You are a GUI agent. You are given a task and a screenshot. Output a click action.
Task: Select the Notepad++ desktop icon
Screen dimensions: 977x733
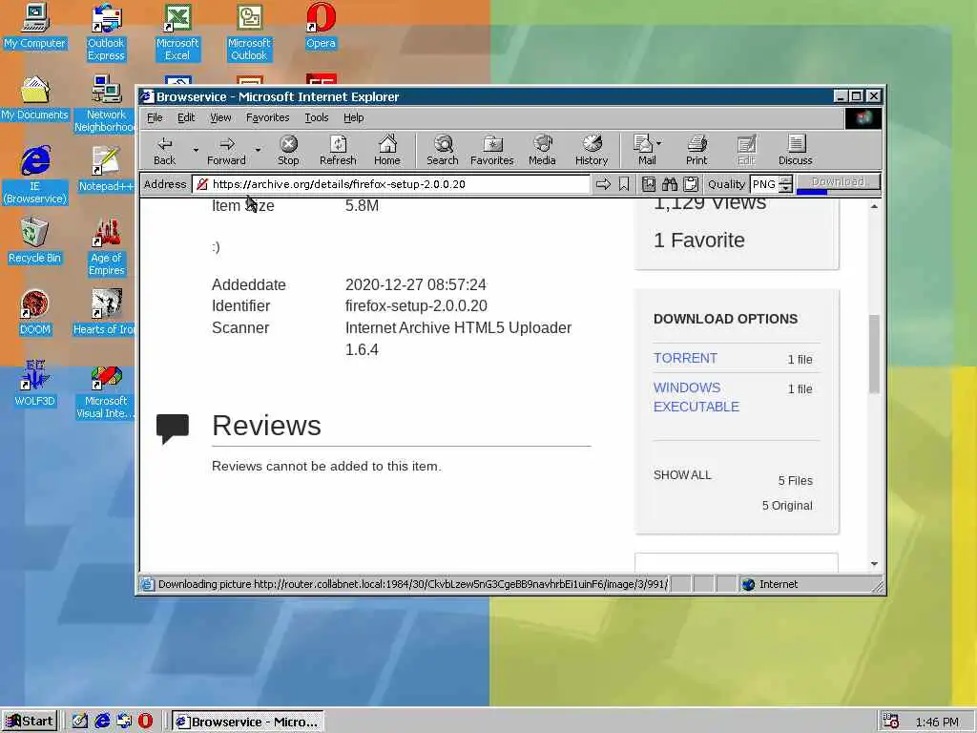(x=106, y=170)
